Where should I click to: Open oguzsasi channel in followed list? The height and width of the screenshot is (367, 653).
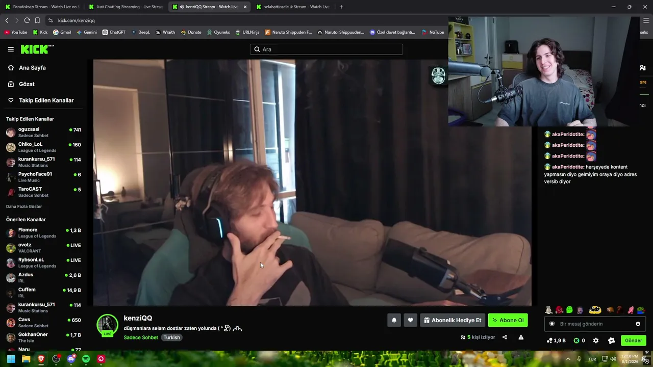pos(43,133)
